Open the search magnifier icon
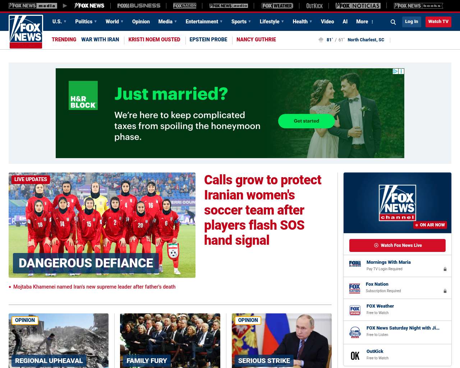 [x=393, y=22]
